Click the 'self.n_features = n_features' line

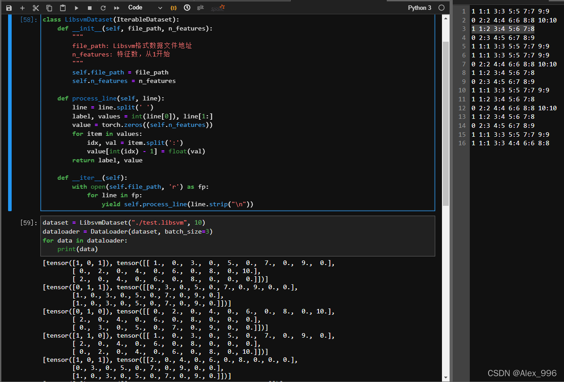point(124,81)
